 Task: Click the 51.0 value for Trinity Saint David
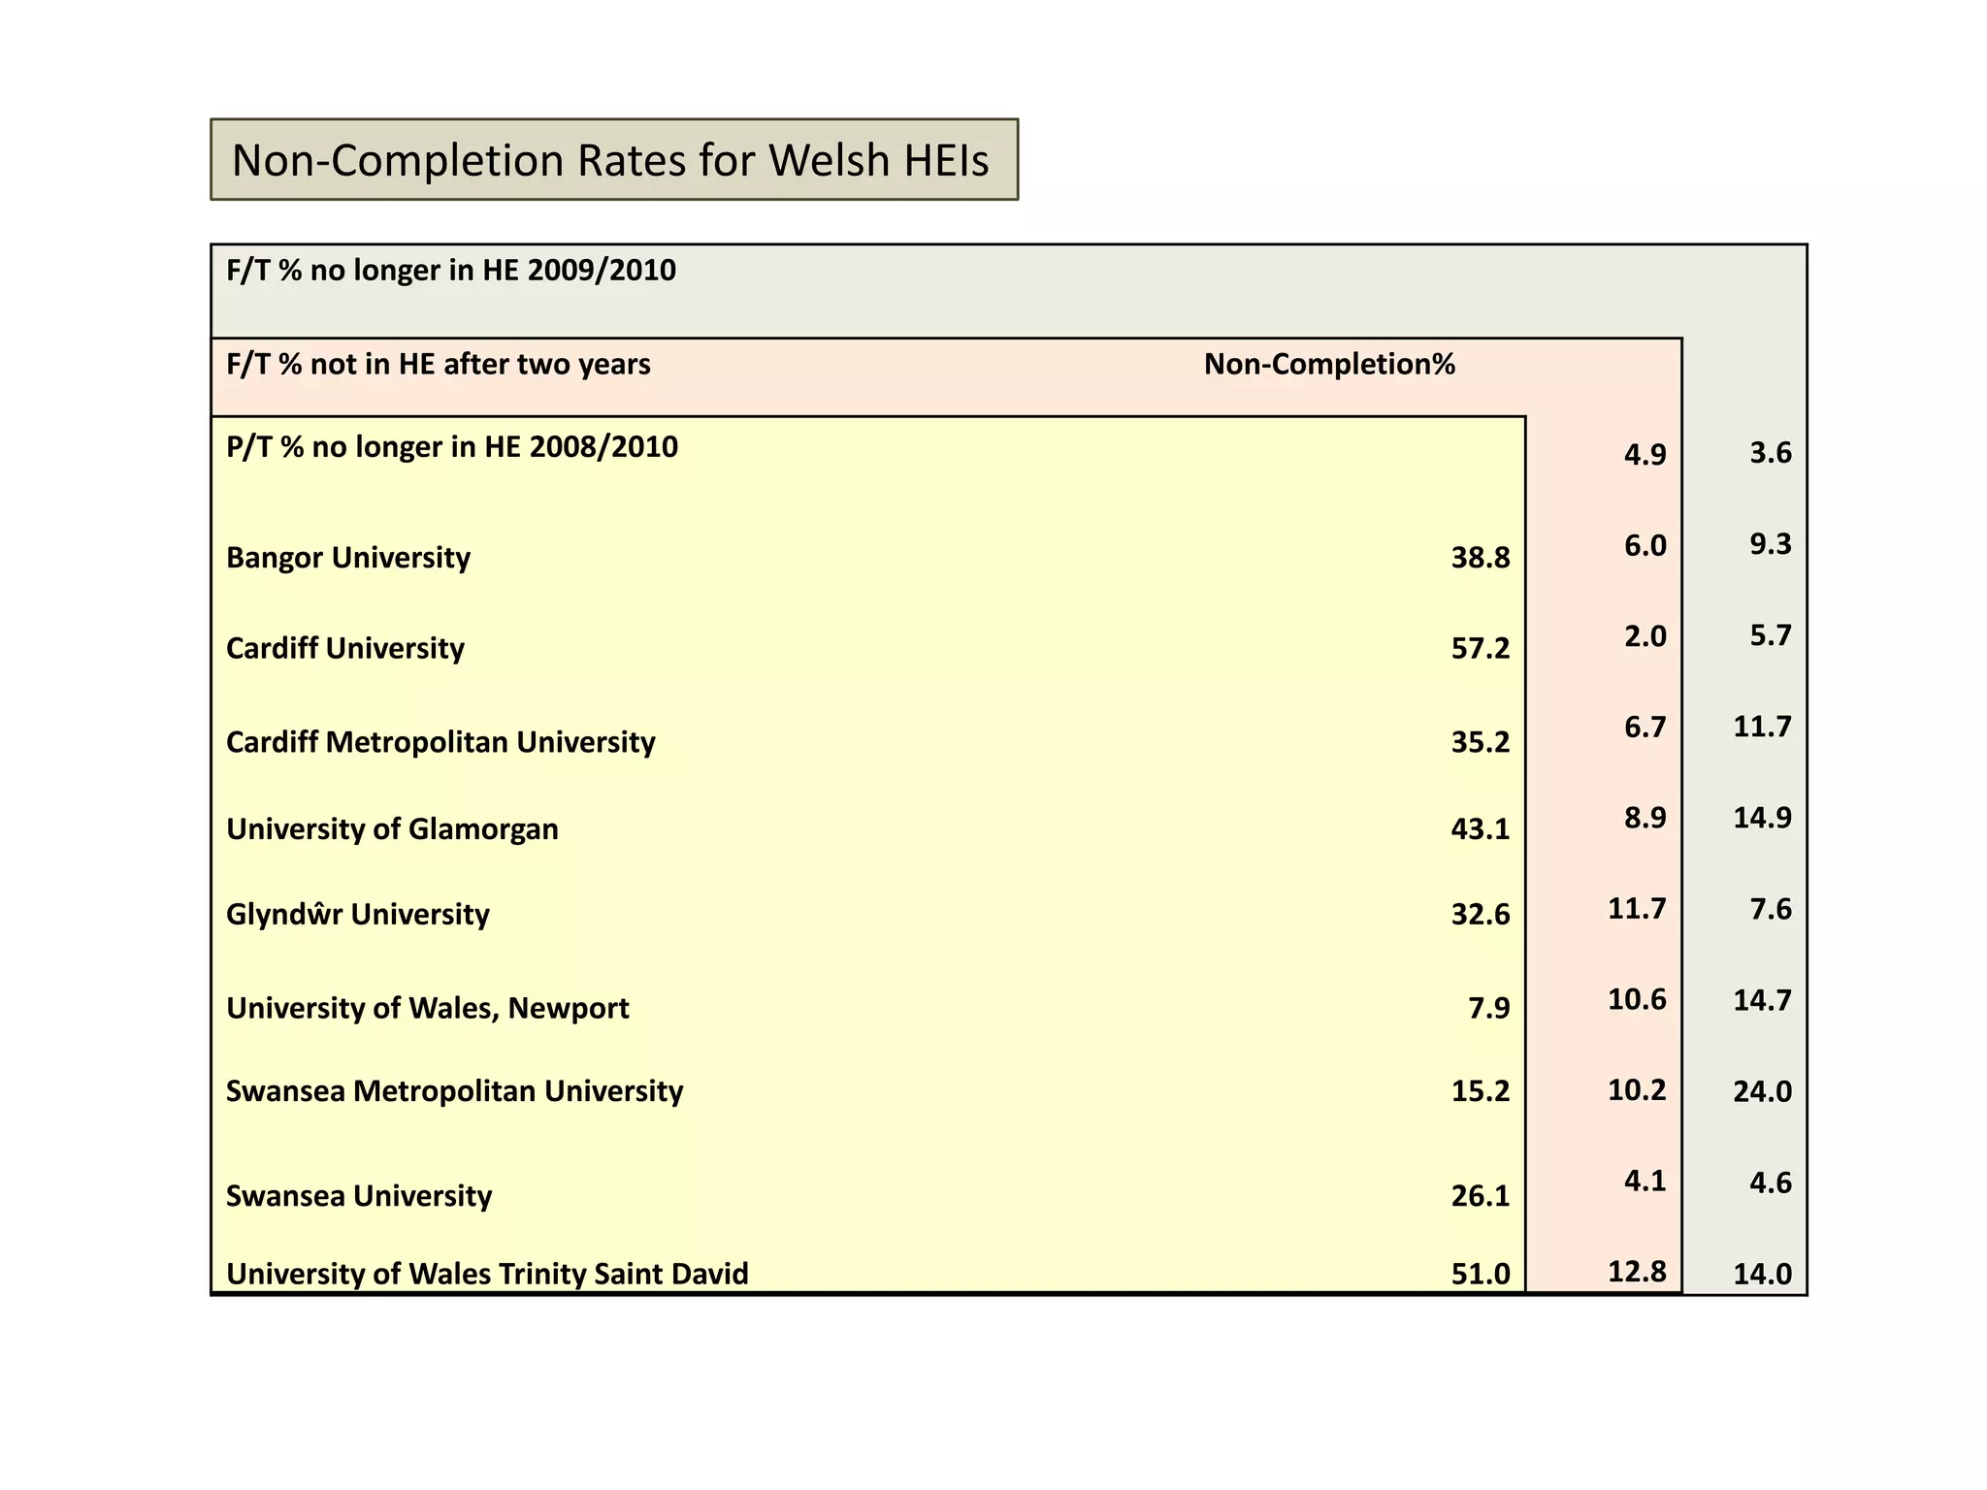click(1480, 1273)
